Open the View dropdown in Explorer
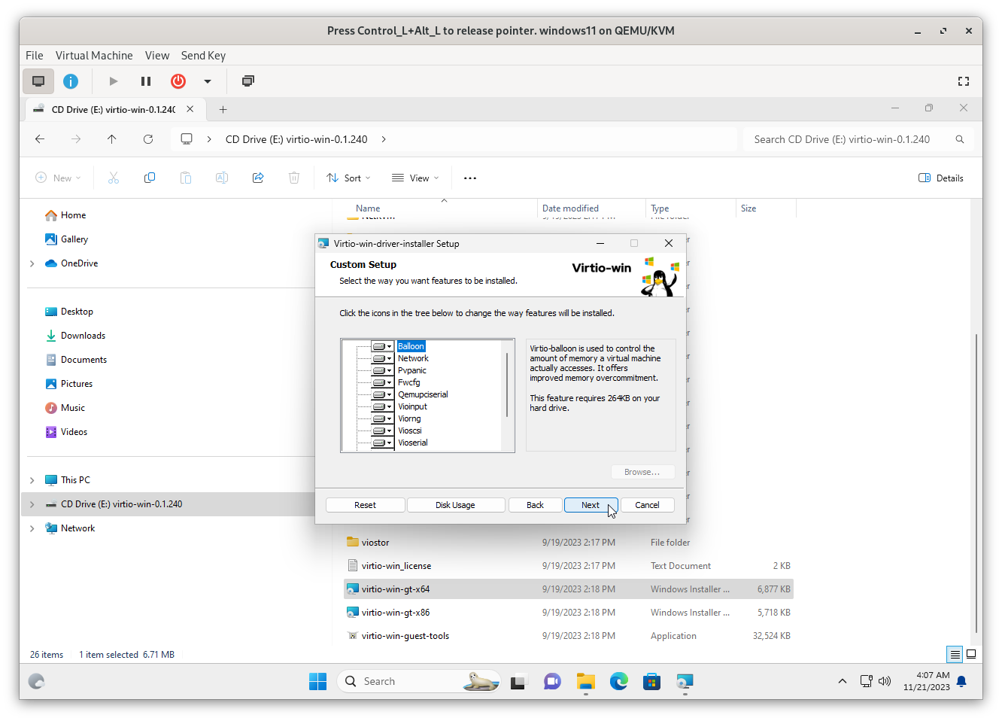1002x721 pixels. click(415, 178)
